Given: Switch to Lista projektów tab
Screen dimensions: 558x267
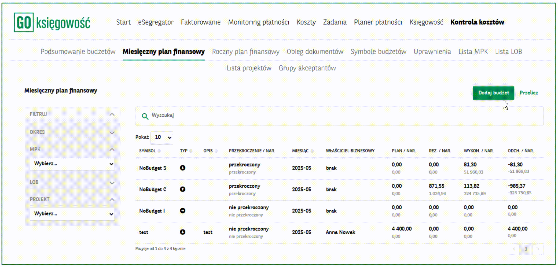Looking at the screenshot, I should [249, 68].
